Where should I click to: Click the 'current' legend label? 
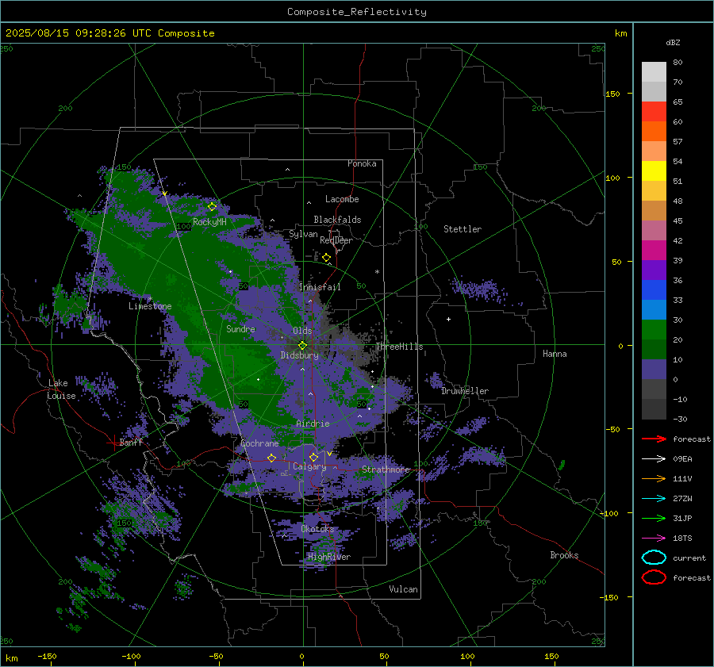point(689,558)
